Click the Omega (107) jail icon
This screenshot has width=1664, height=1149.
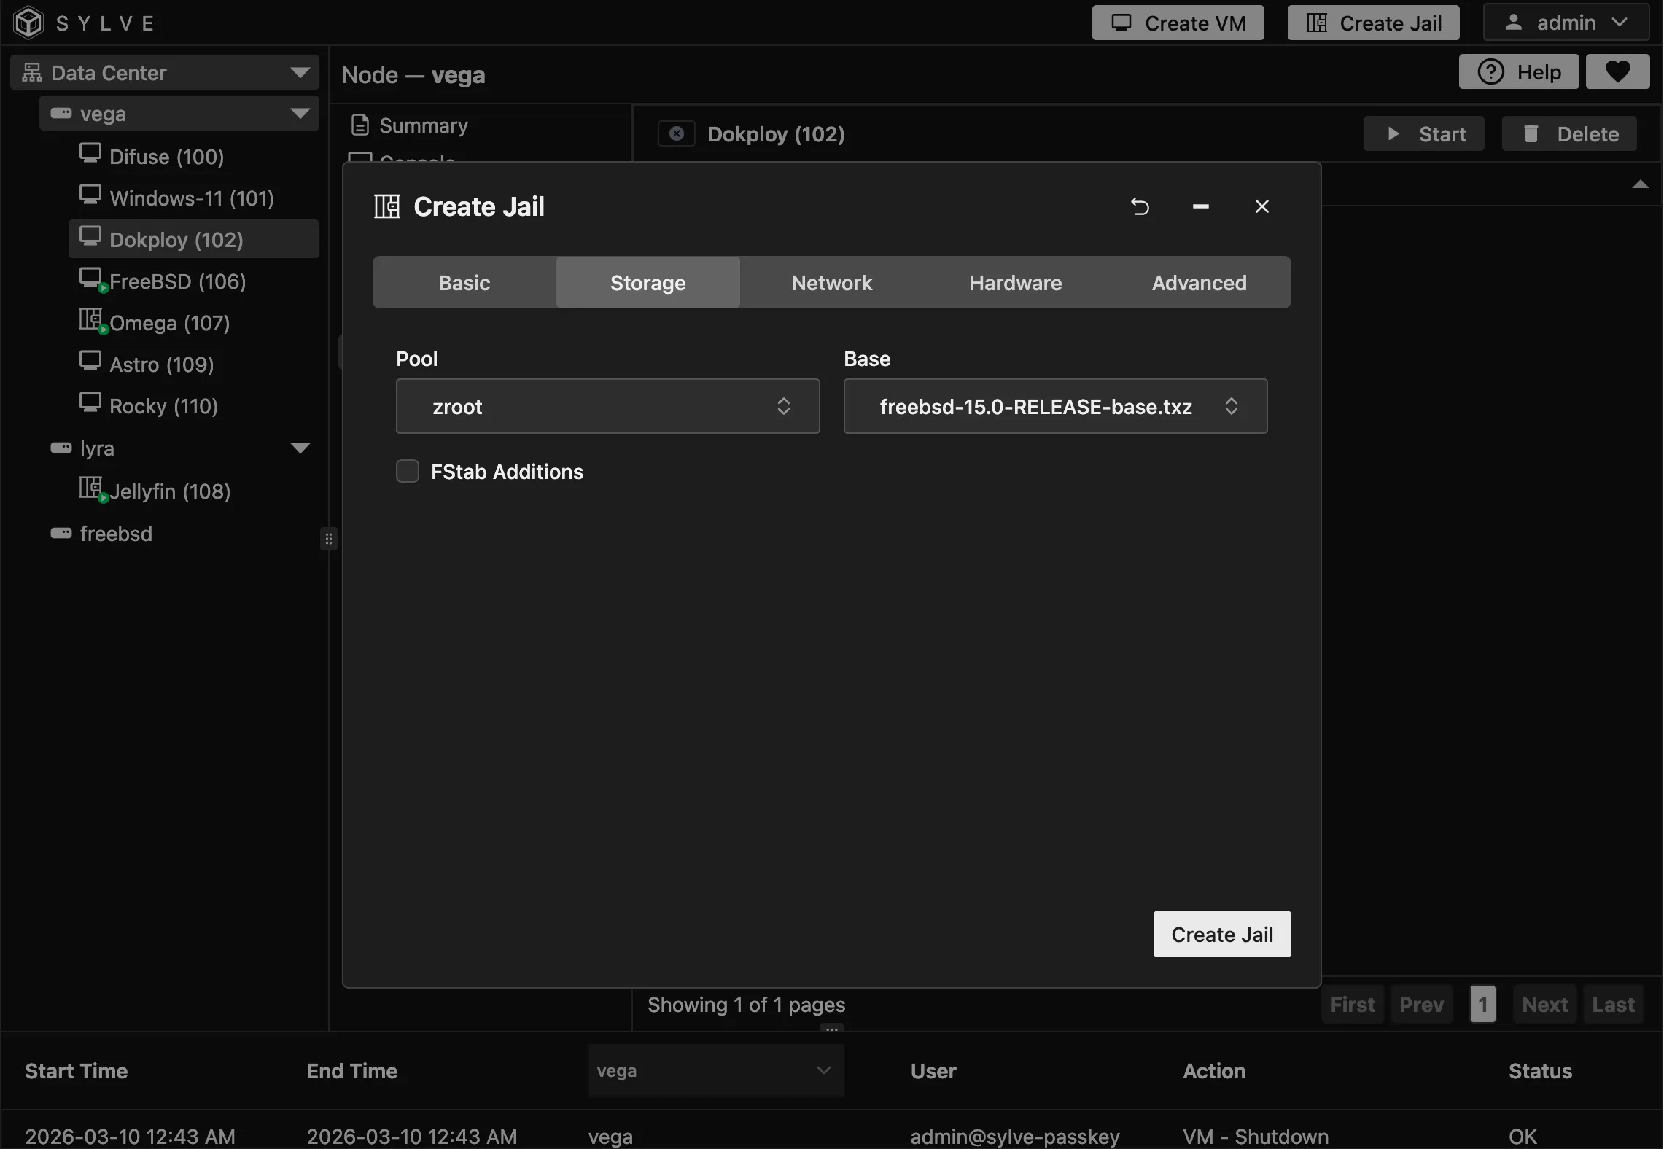(x=90, y=320)
